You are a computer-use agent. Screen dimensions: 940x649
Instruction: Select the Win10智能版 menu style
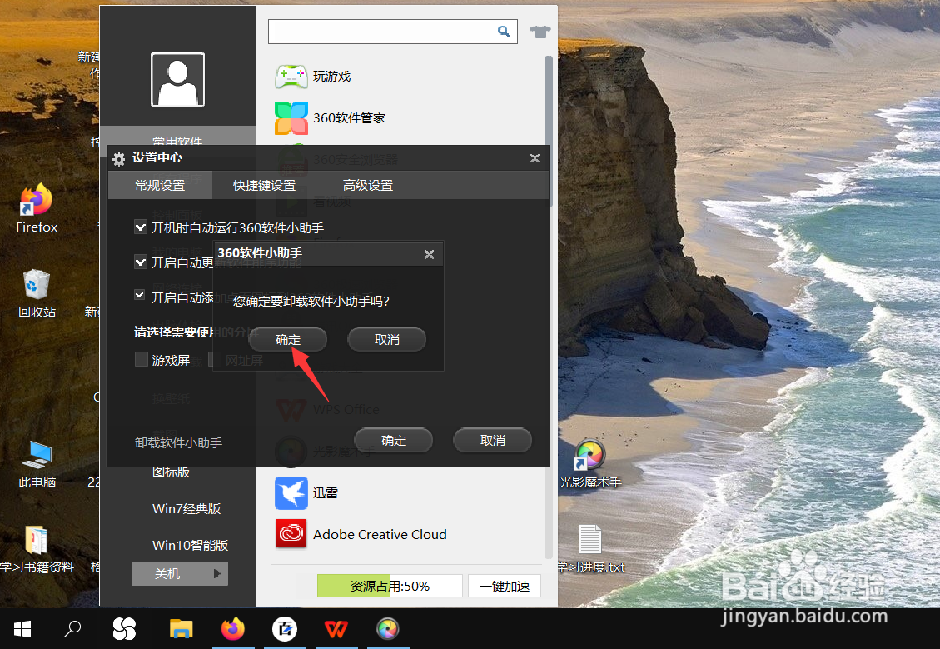click(190, 545)
